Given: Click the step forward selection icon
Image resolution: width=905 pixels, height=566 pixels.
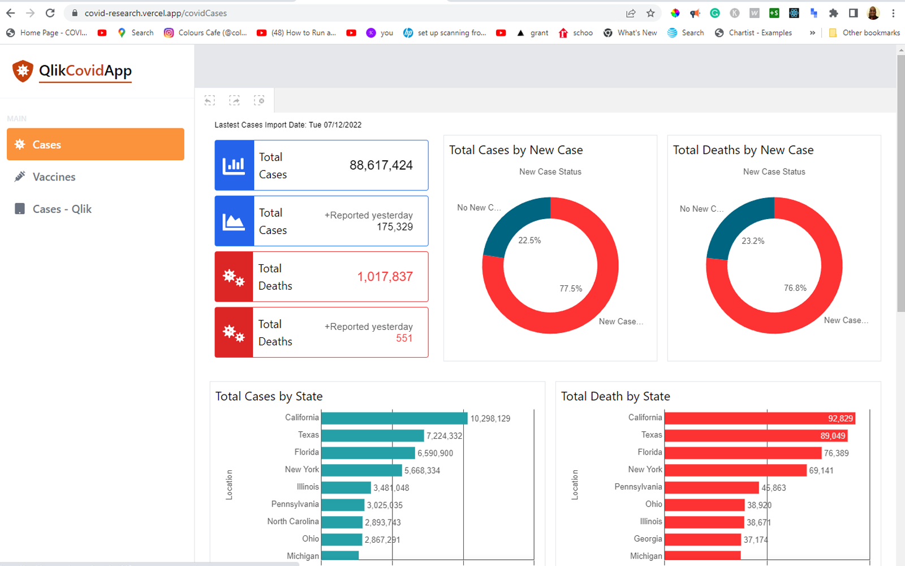Looking at the screenshot, I should pos(234,100).
